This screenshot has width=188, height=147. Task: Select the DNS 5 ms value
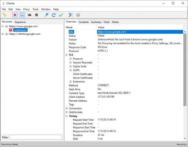[x=100, y=139]
